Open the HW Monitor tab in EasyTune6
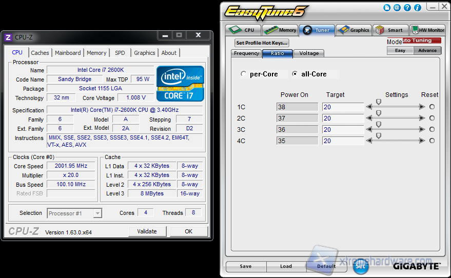Viewport: 451px width, 278px height. 427,30
